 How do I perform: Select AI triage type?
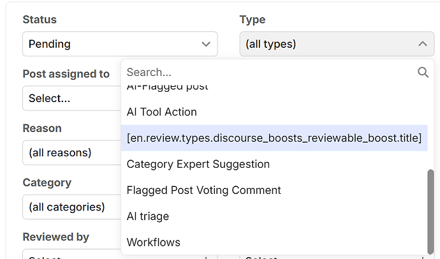[x=274, y=216]
